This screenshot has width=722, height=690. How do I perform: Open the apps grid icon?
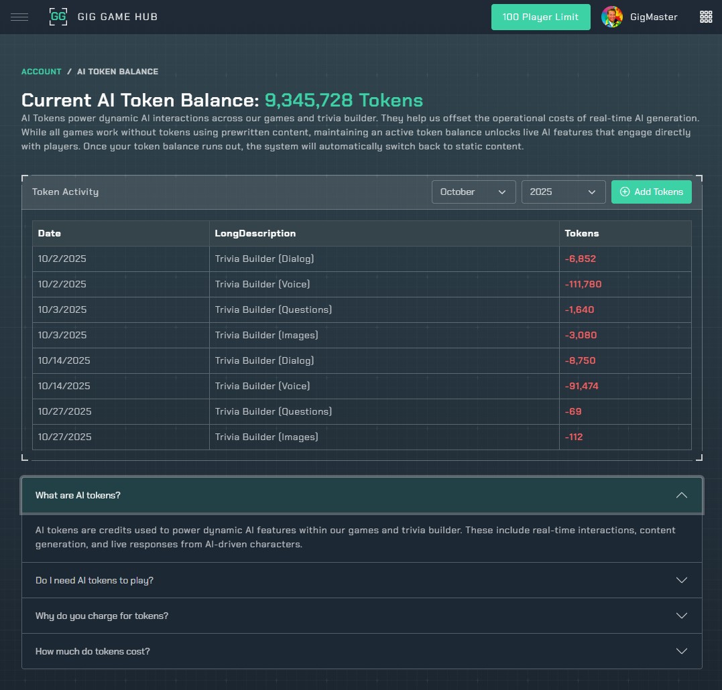coord(705,17)
